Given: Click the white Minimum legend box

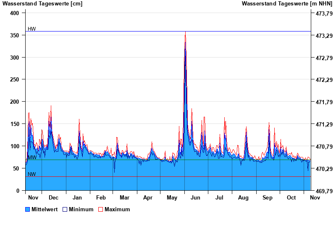Looking at the screenshot, I should pyautogui.click(x=65, y=209).
